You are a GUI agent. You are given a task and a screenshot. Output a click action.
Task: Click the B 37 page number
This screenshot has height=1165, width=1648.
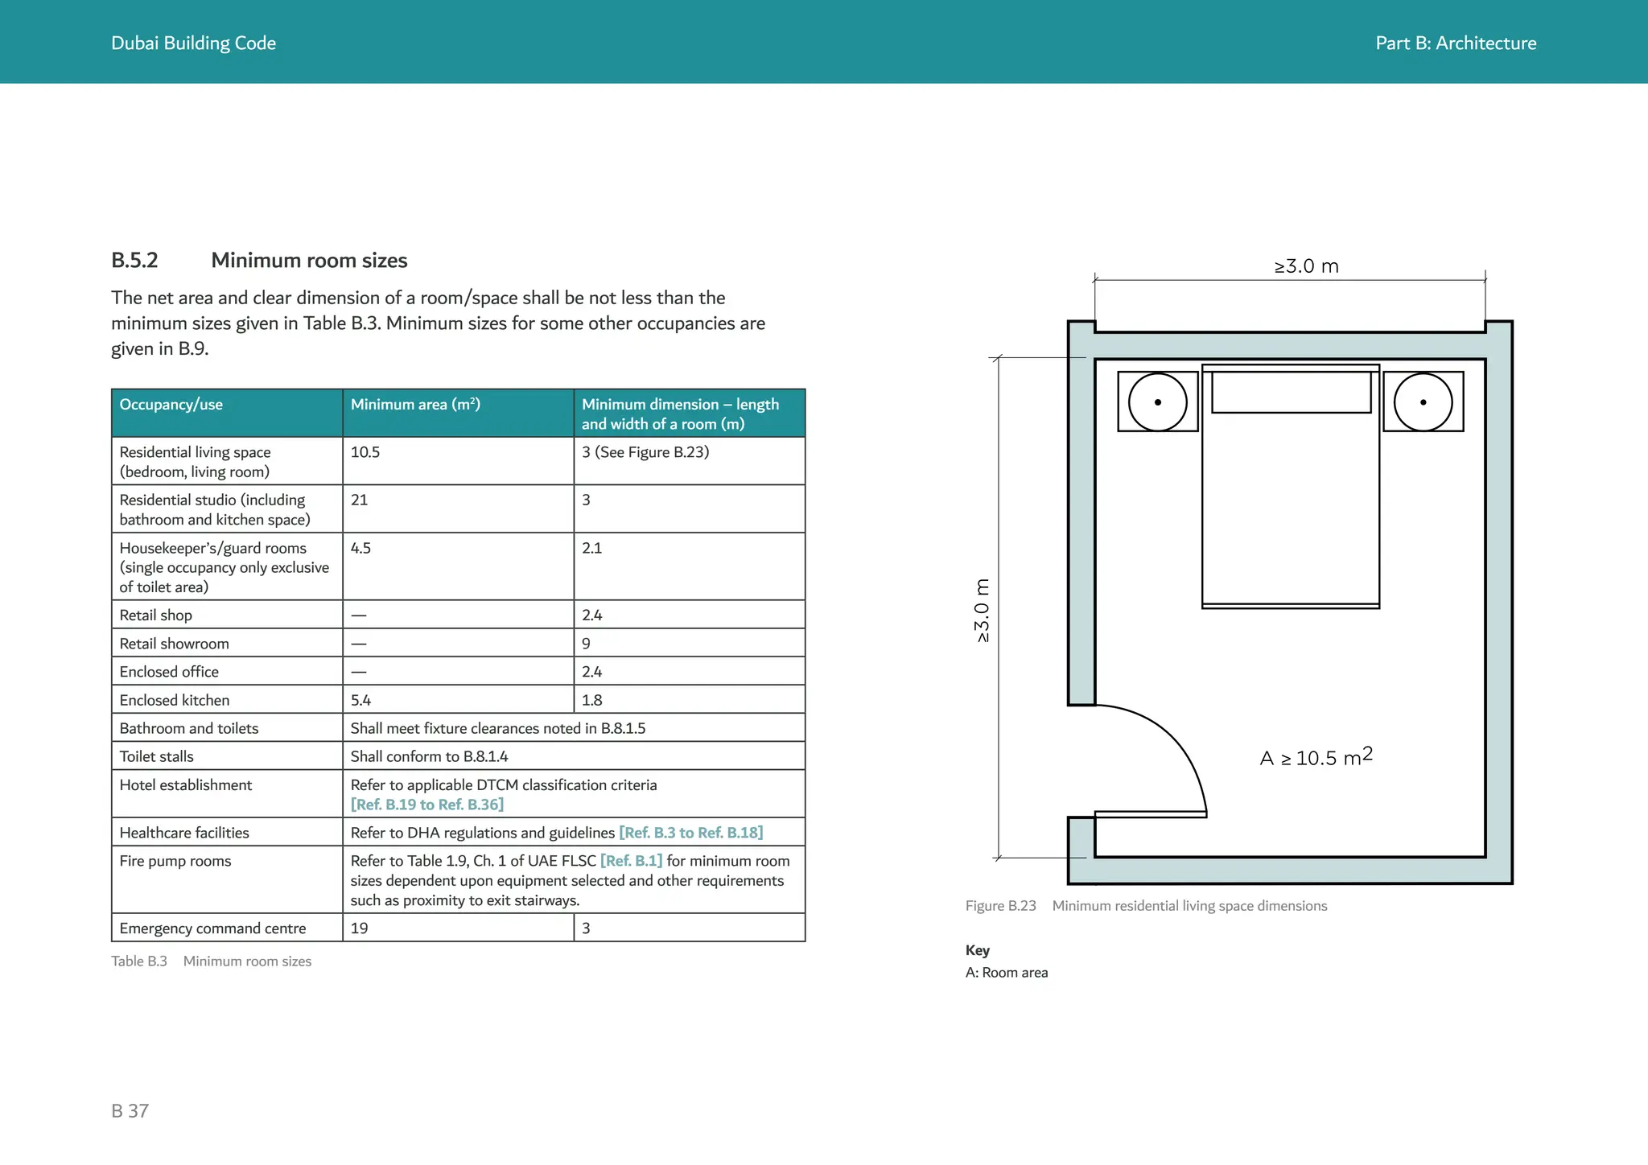click(x=130, y=1111)
